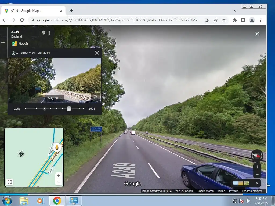
Task: Click the Chrome taskbar icon
Action: point(57,201)
